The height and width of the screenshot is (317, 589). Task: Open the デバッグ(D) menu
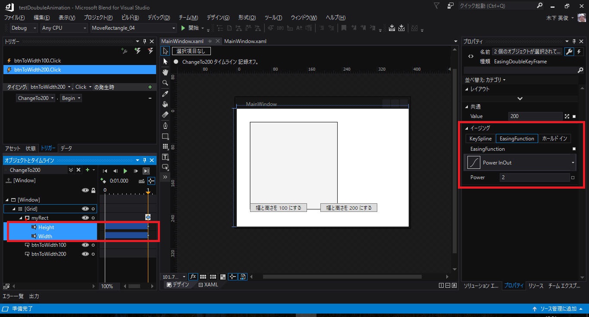(x=159, y=18)
